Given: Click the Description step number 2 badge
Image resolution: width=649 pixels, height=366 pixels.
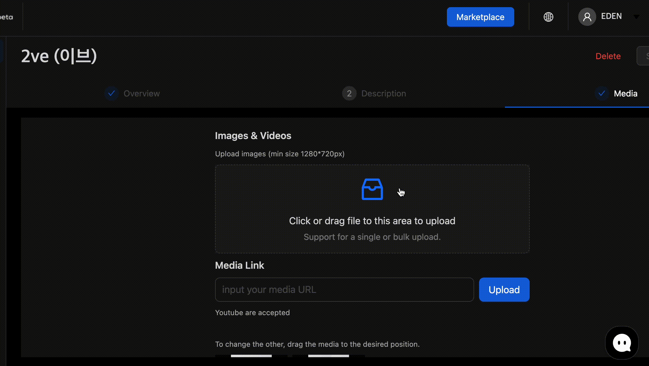Looking at the screenshot, I should click(349, 93).
